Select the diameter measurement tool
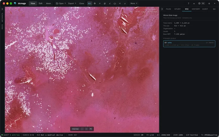This screenshot has width=219, height=137. 105,4
